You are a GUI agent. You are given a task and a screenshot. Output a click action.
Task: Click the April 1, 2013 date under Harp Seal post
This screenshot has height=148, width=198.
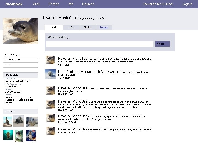click(x=64, y=78)
